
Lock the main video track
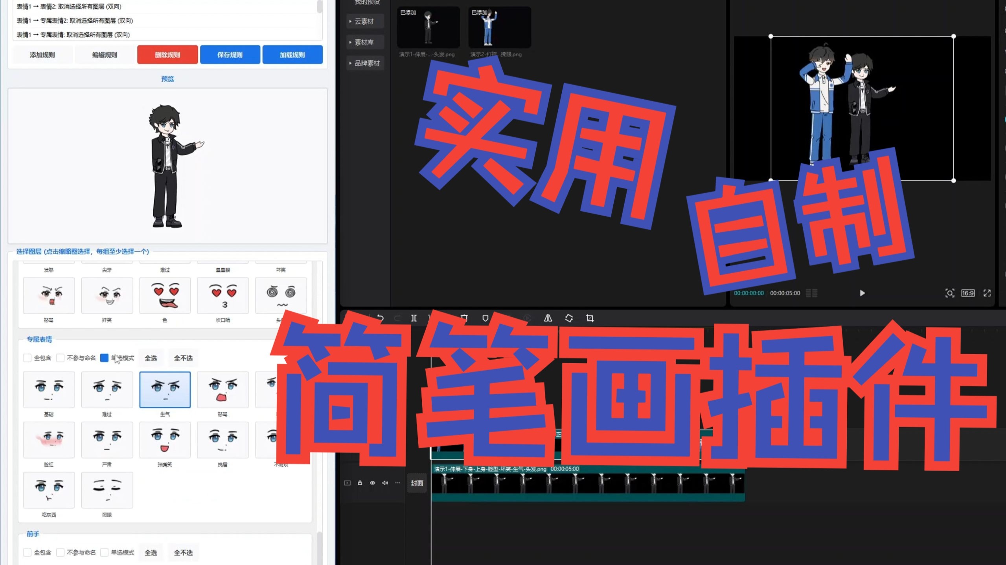coord(360,483)
